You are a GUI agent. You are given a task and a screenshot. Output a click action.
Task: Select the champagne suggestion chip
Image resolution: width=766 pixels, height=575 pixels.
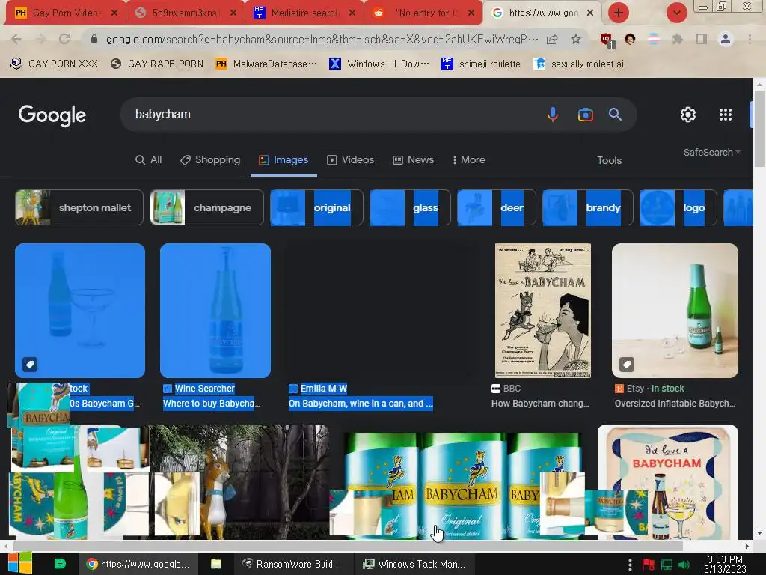(207, 208)
